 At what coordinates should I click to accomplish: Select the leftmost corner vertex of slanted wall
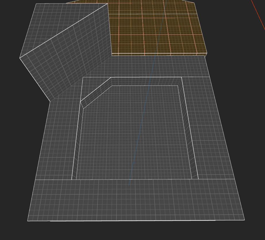pyautogui.click(x=20, y=58)
